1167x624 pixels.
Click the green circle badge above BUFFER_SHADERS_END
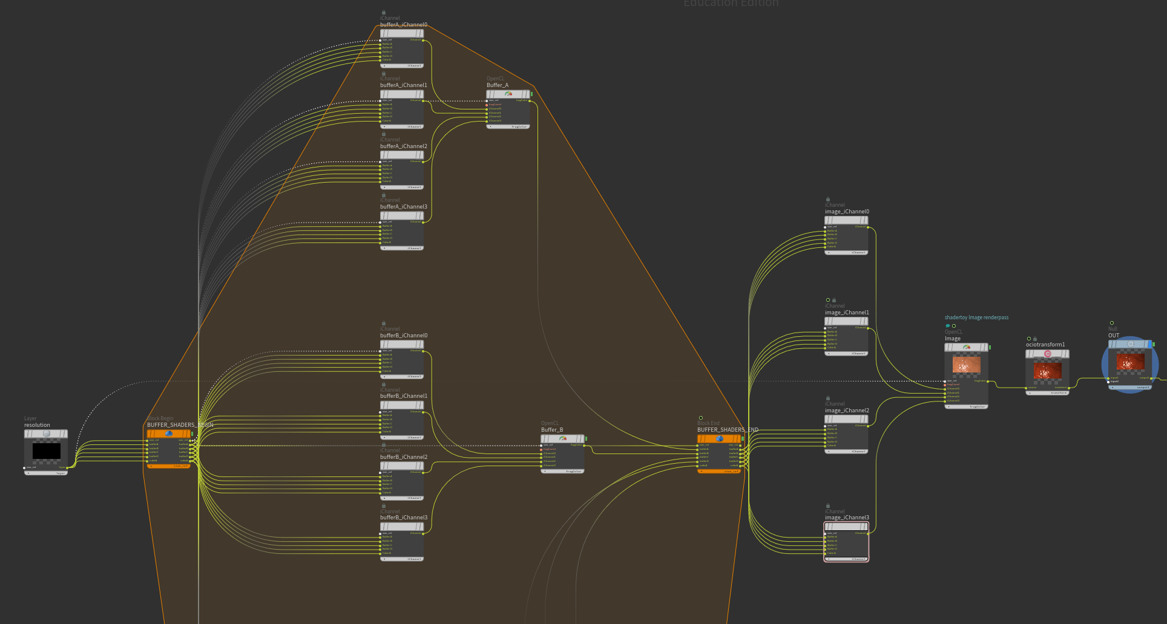pyautogui.click(x=701, y=418)
